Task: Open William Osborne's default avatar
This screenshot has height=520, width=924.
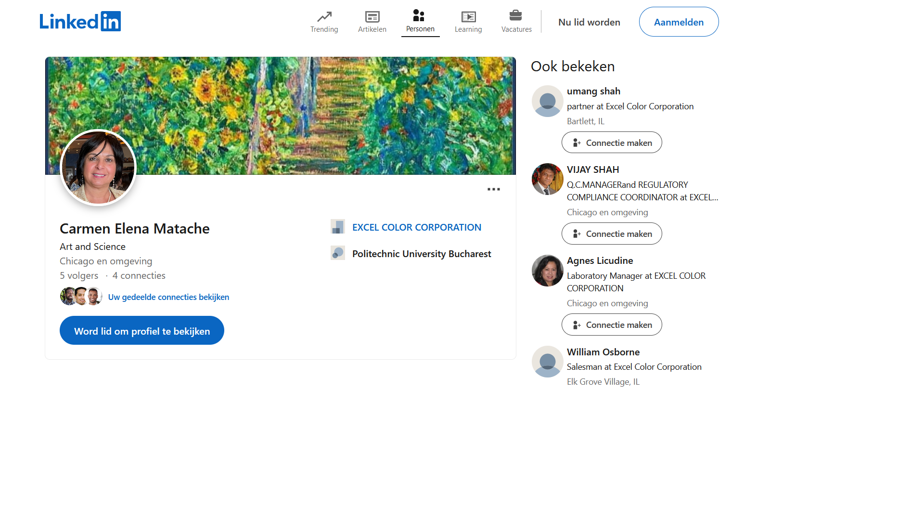Action: click(548, 362)
